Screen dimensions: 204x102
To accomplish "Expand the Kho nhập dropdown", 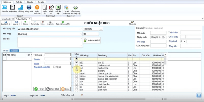I will click(x=81, y=34).
